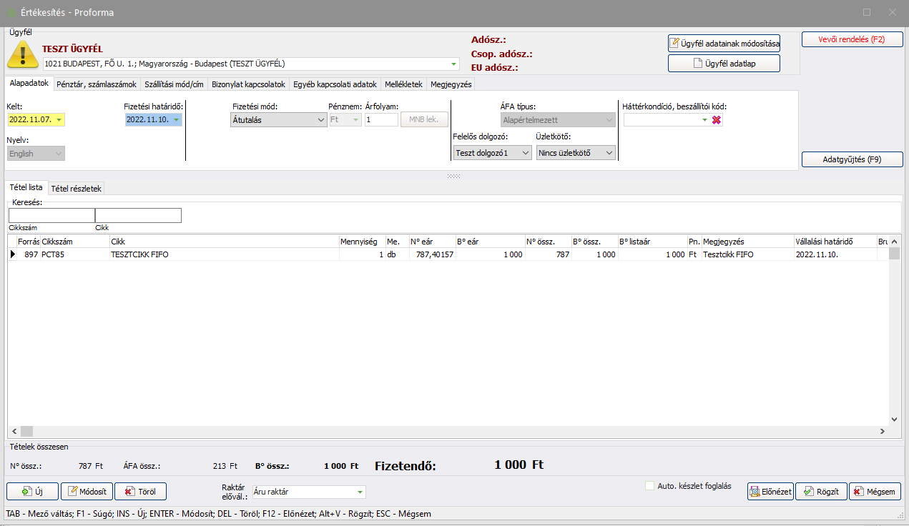
Task: Expand the Raktár Áru raktár dropdown
Action: 359,492
